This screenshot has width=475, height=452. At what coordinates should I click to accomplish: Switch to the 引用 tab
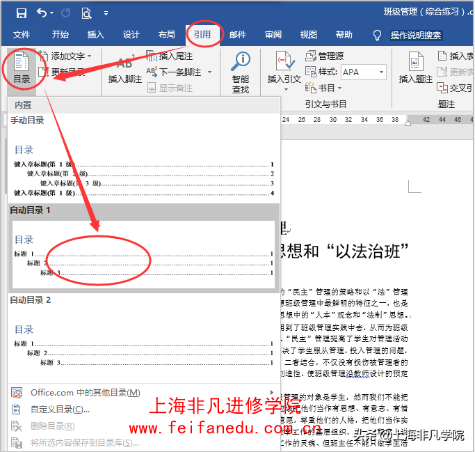coord(202,35)
